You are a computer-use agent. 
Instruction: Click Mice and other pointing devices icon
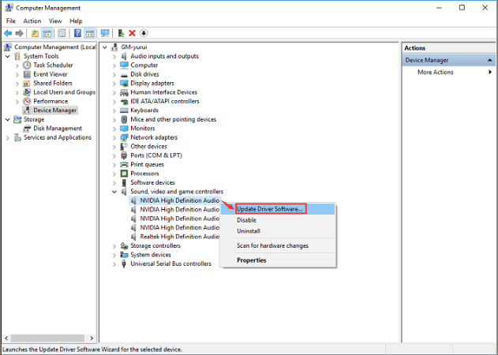pos(124,119)
